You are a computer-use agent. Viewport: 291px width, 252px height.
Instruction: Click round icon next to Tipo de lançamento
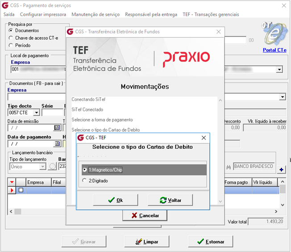[52, 166]
